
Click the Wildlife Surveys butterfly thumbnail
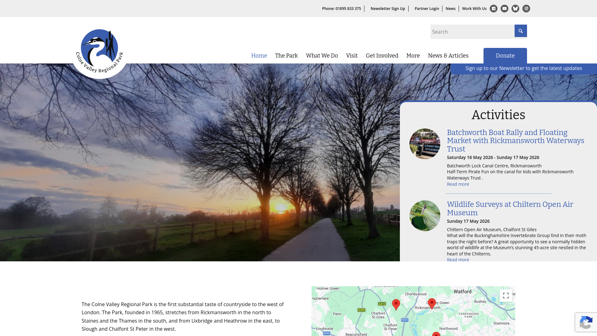[x=425, y=216]
